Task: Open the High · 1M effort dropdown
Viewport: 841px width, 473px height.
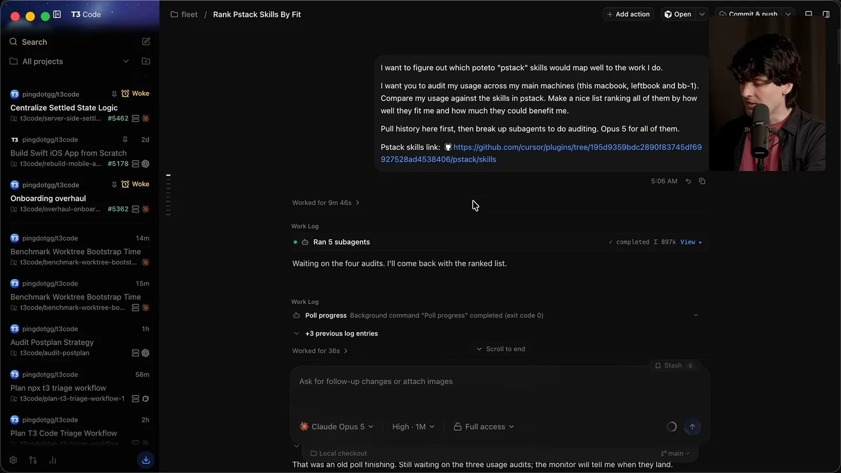Action: pyautogui.click(x=413, y=427)
